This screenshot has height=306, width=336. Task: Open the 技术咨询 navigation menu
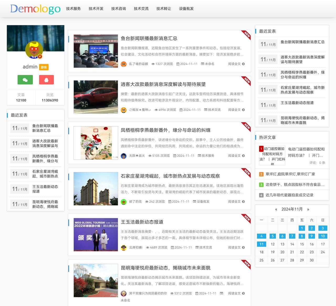119,9
